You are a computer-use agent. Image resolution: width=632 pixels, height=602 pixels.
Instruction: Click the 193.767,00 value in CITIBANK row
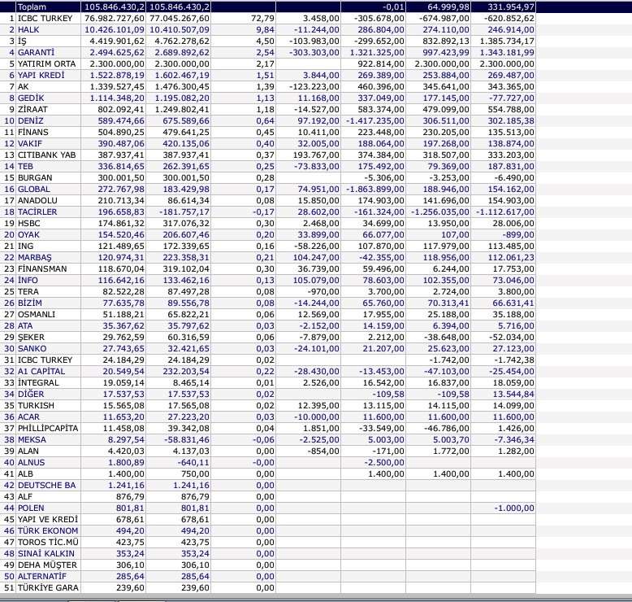(316, 155)
